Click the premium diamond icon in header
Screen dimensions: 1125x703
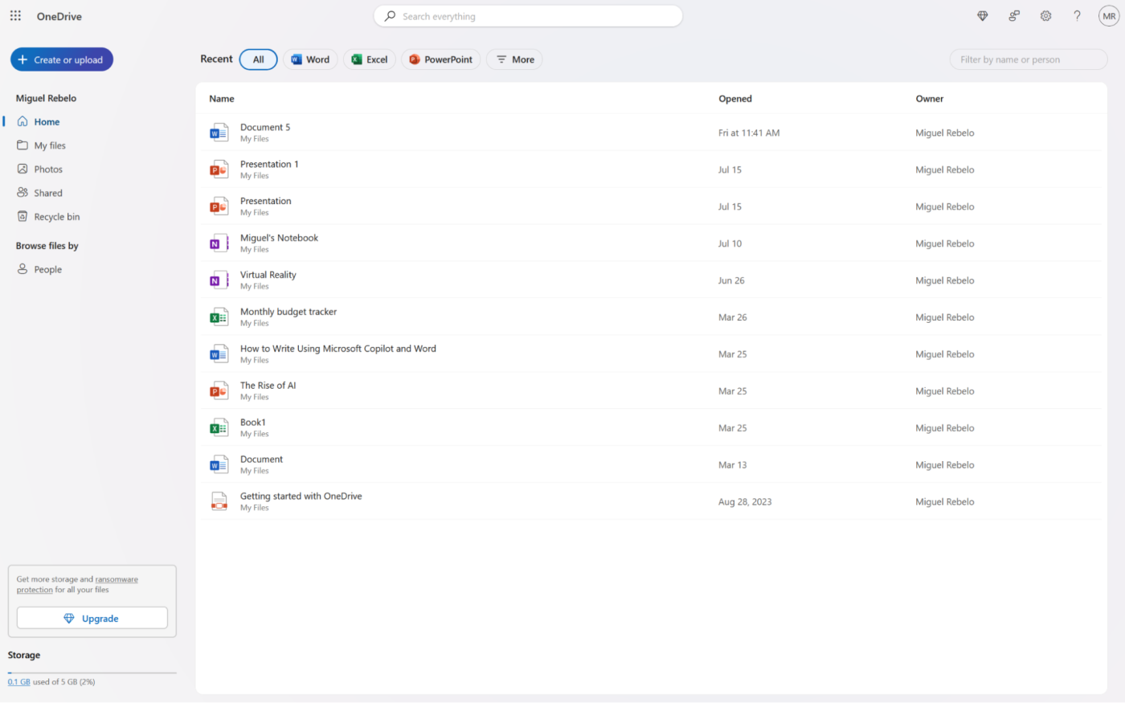coord(982,16)
